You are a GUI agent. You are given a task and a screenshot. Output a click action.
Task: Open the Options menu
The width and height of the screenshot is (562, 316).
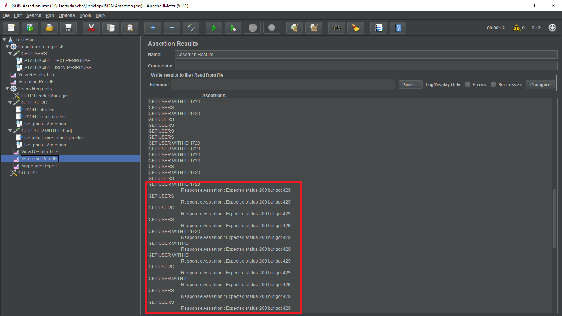coord(66,15)
